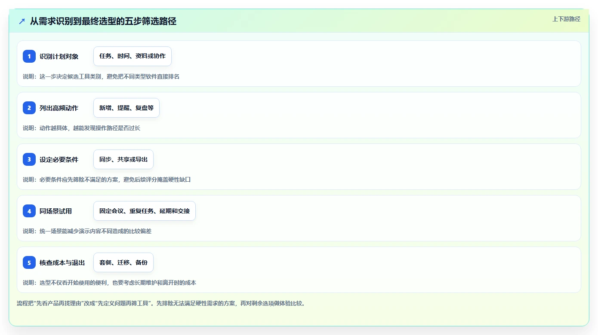This screenshot has width=598, height=335.
Task: Click the 列出高频动作 step title
Action: pos(59,108)
